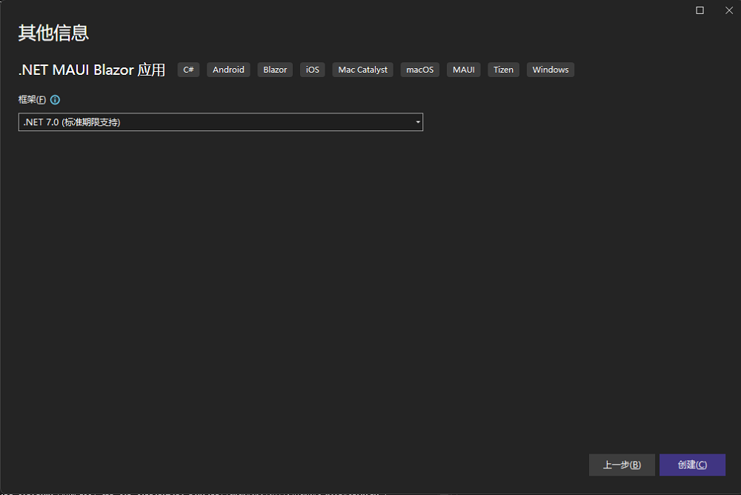Click the framework info icon
The height and width of the screenshot is (495, 741).
(55, 100)
